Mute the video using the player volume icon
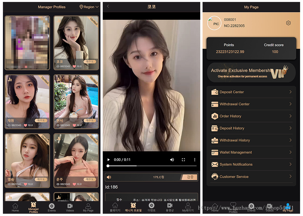The height and width of the screenshot is (216, 303). pos(172,160)
